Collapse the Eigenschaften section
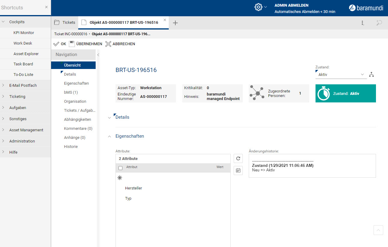Image resolution: width=388 pixels, height=247 pixels. (x=129, y=136)
